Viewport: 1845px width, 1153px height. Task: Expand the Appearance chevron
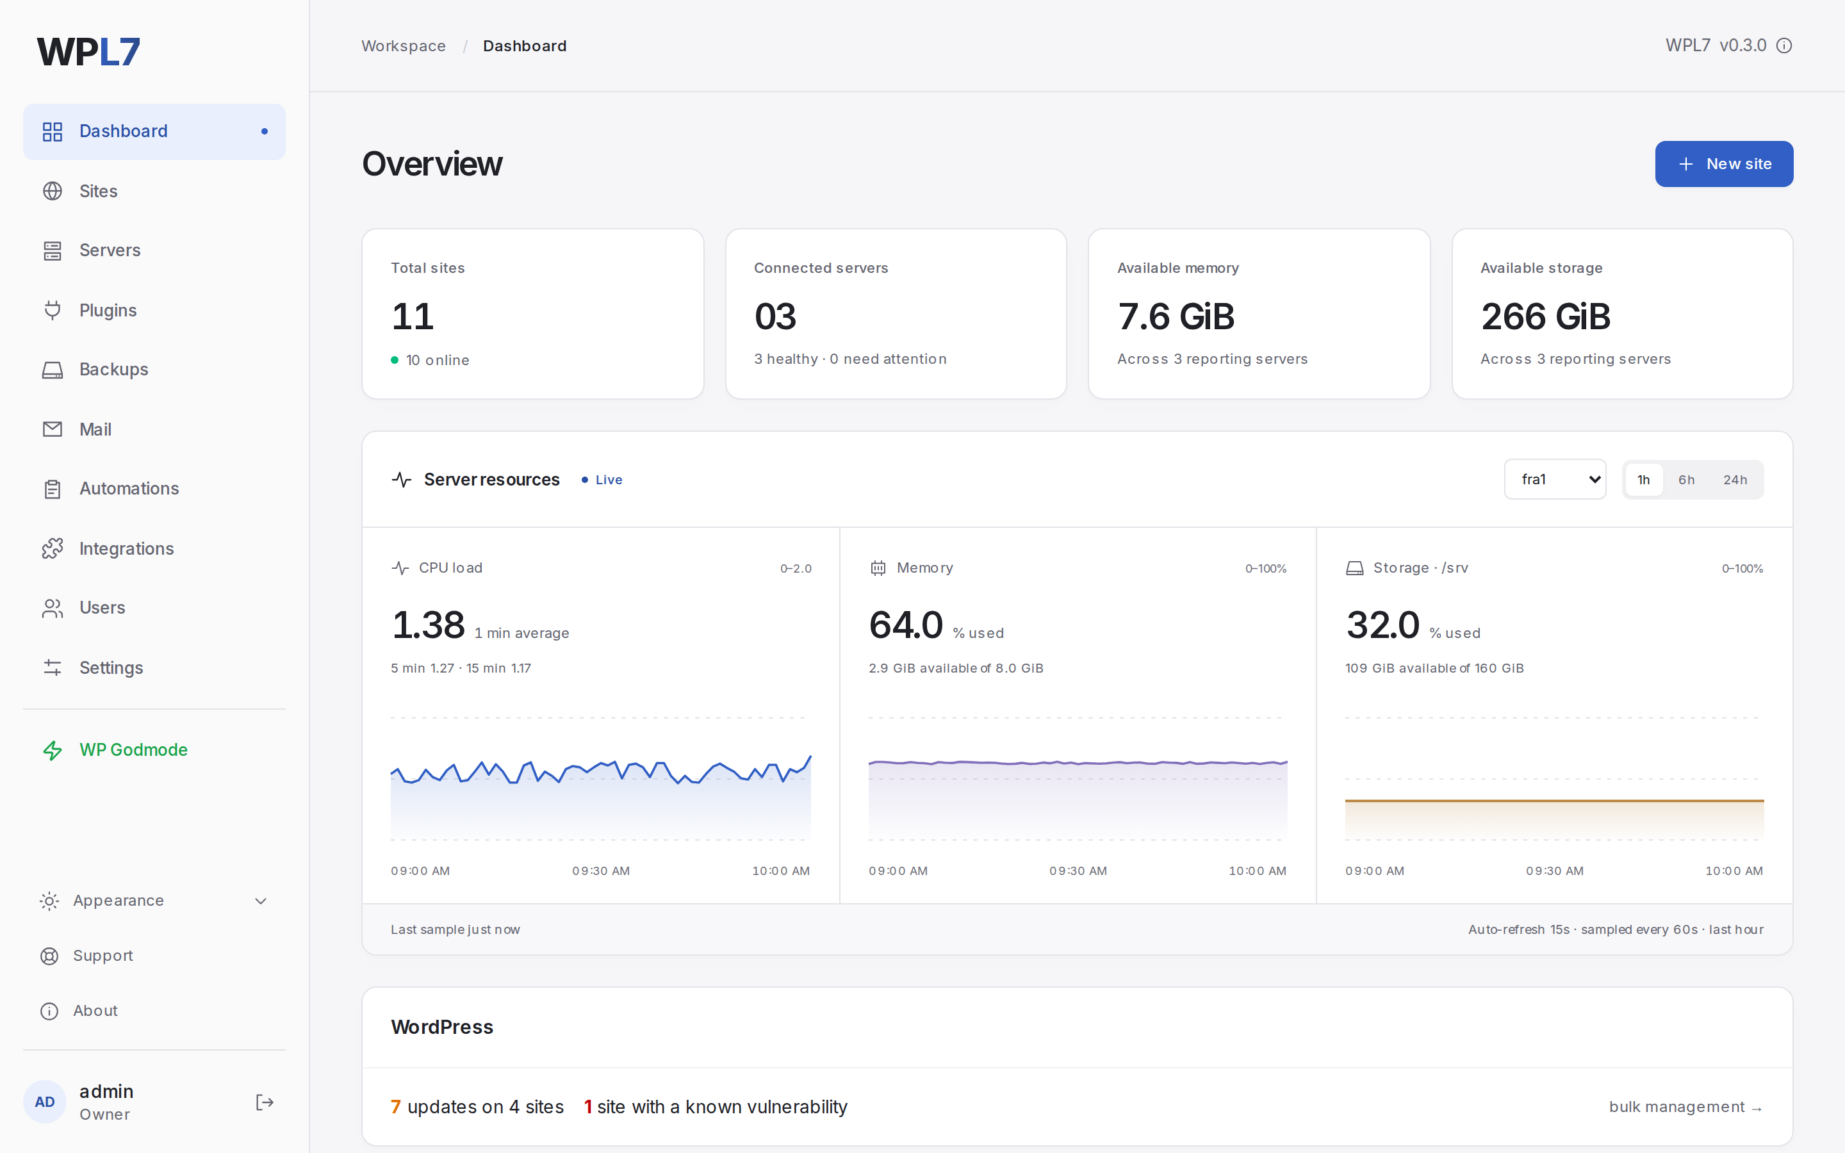pos(261,901)
